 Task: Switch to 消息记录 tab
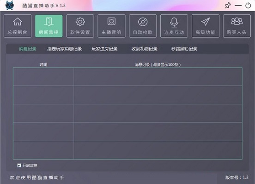[x=27, y=49]
